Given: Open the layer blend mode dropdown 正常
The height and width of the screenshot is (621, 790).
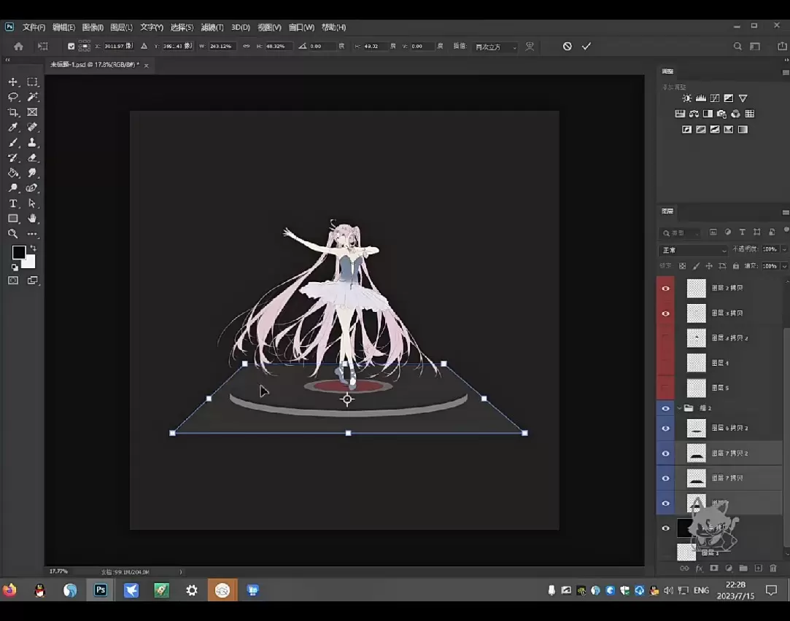Looking at the screenshot, I should [x=694, y=250].
